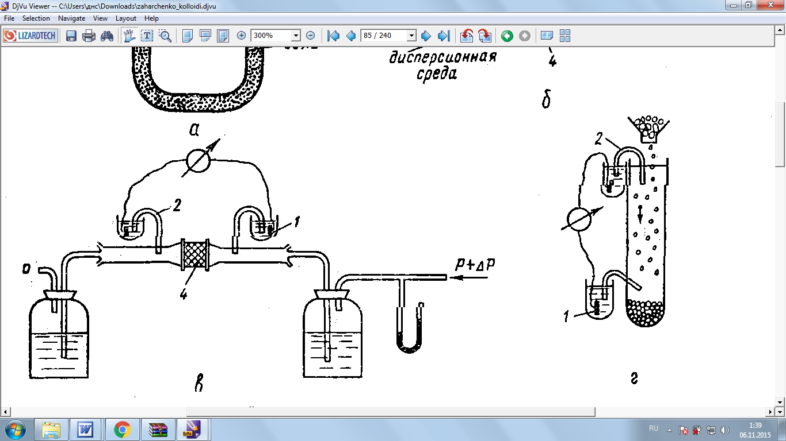786x441 pixels.
Task: Open Google Chrome from the taskbar
Action: pos(121,429)
